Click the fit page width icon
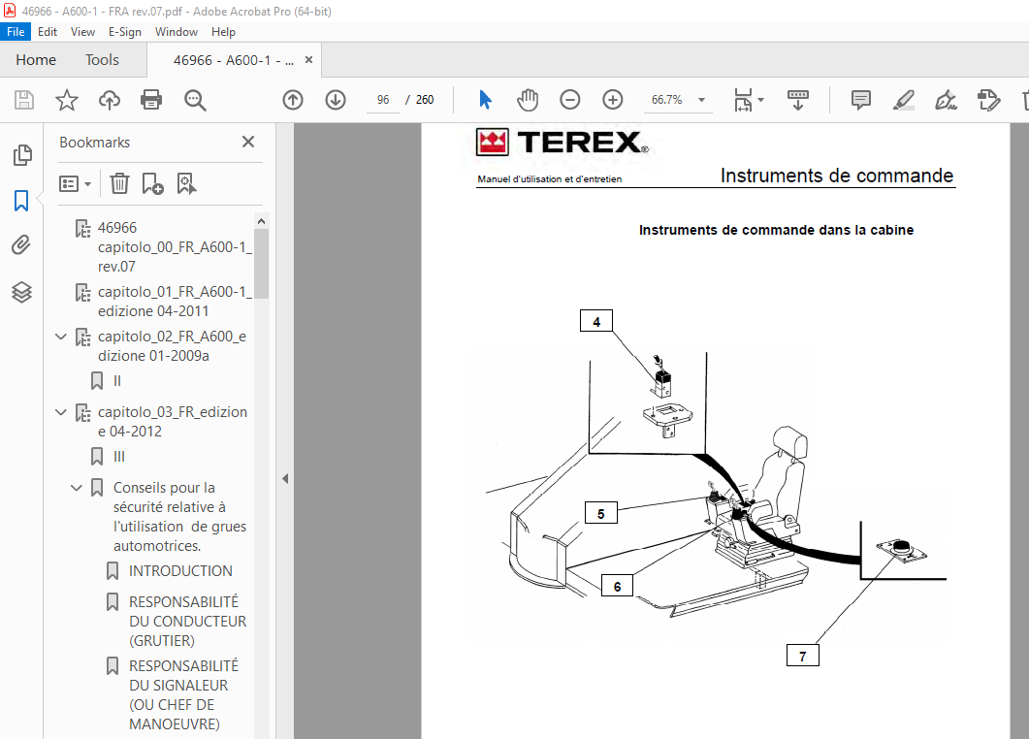Image resolution: width=1029 pixels, height=739 pixels. tap(744, 100)
